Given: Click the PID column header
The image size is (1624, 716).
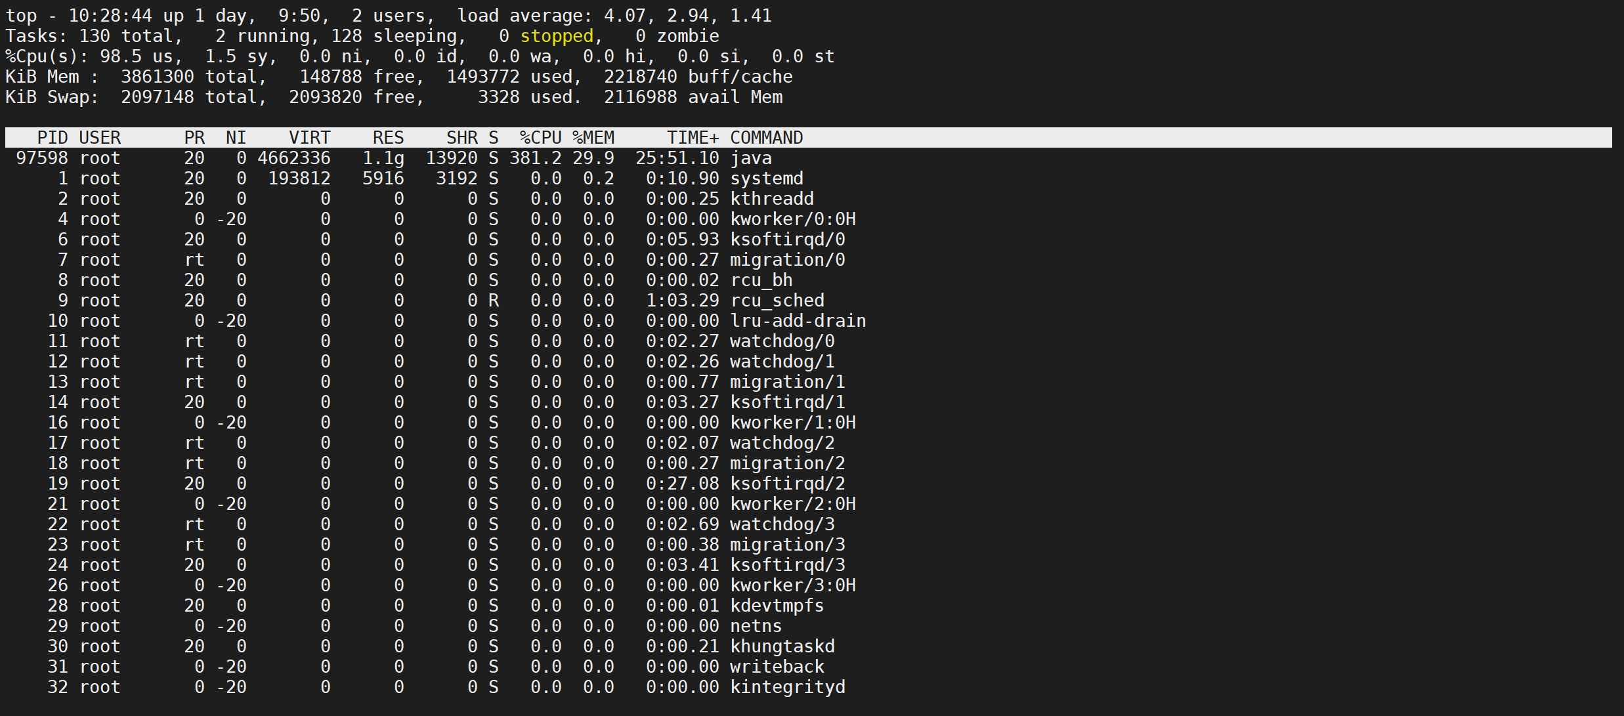Looking at the screenshot, I should 53,138.
